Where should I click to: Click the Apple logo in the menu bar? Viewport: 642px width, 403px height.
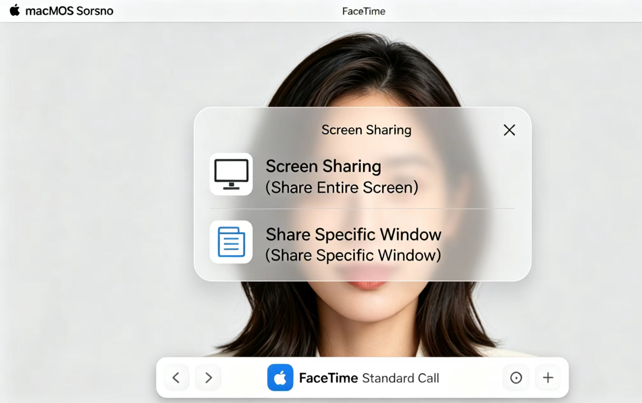(x=15, y=10)
